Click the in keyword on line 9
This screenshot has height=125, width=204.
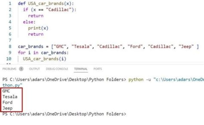pyautogui.click(x=36, y=53)
